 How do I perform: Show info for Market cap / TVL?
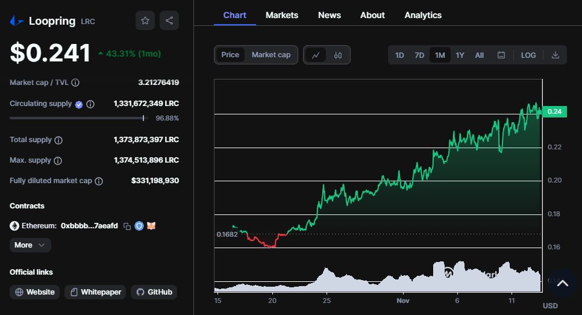pyautogui.click(x=75, y=83)
